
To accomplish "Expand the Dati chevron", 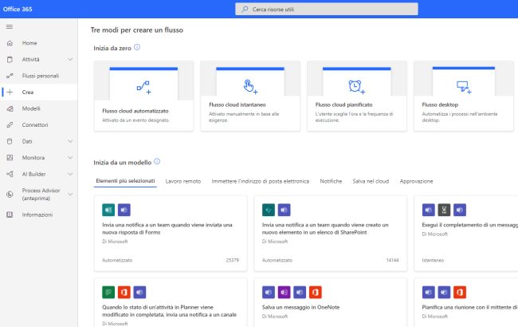I will tap(70, 141).
